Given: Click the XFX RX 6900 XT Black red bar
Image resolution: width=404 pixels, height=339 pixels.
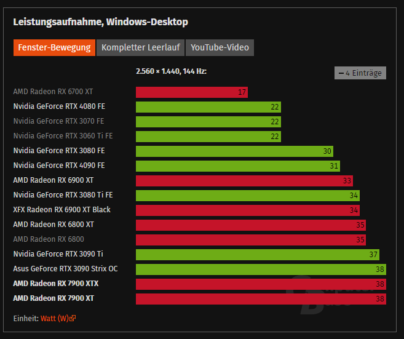Looking at the screenshot, I should point(248,210).
